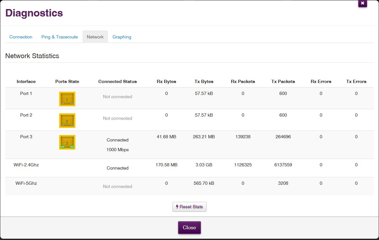The height and width of the screenshot is (240, 379).
Task: Click the Ports State column header
Action: click(x=67, y=81)
